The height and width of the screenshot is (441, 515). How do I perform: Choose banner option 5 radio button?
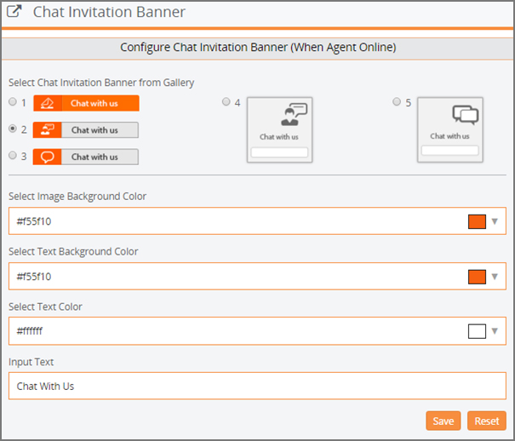[397, 101]
